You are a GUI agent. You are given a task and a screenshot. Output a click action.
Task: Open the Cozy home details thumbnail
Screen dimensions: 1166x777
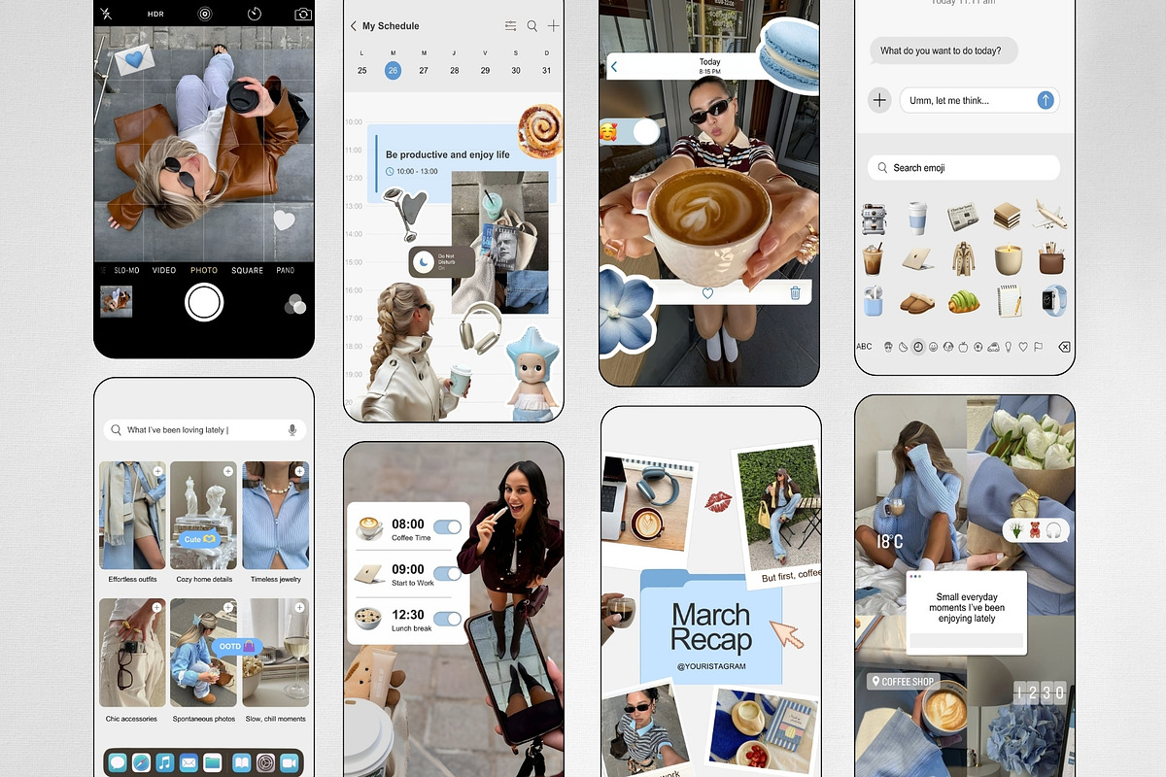(x=203, y=516)
